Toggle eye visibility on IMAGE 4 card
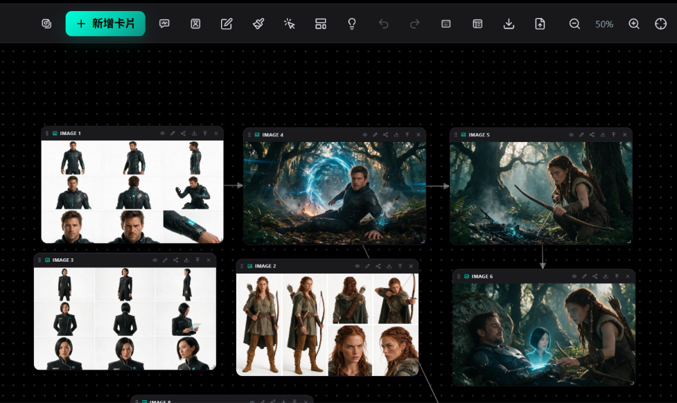This screenshot has height=403, width=677. pos(365,134)
